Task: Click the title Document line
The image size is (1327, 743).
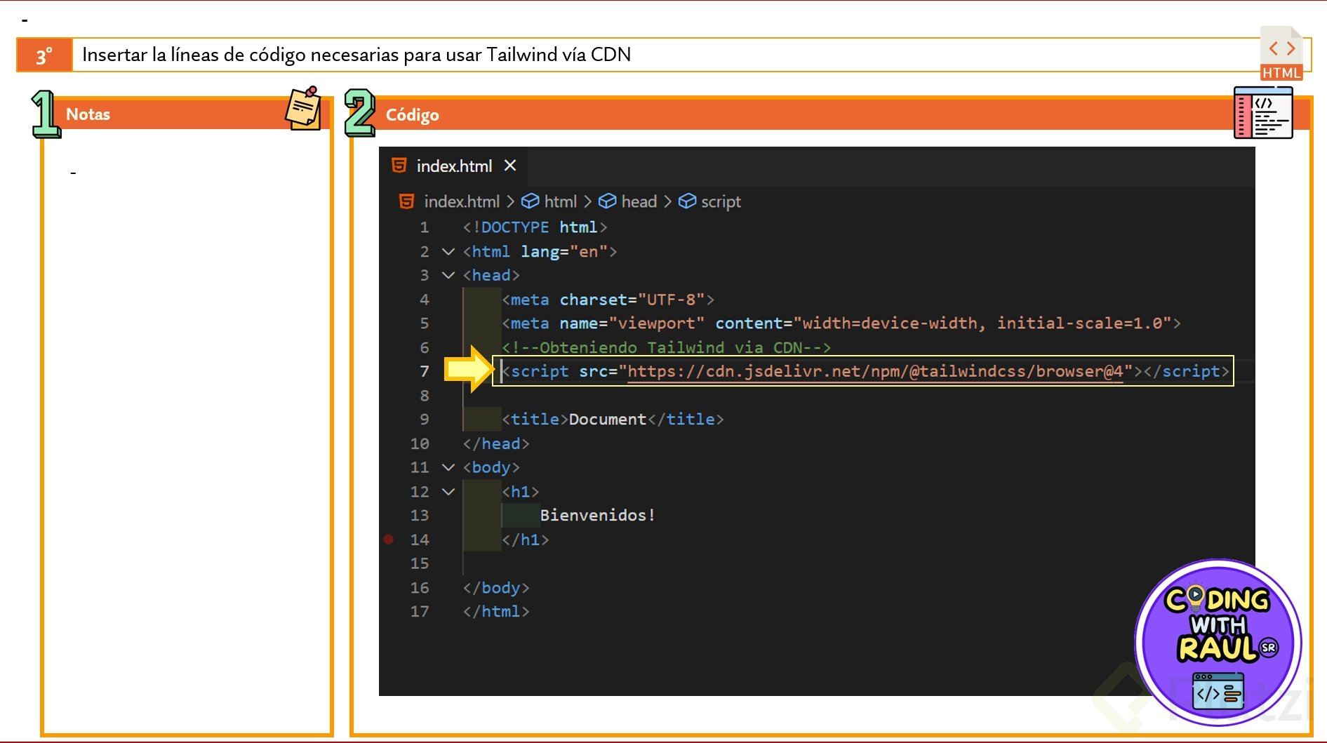Action: coord(613,420)
